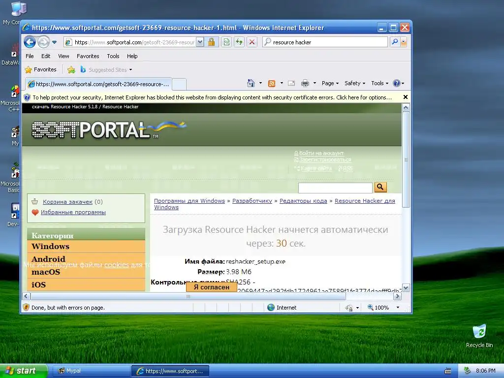Click horizontal scrollbar right arrow

click(x=398, y=296)
